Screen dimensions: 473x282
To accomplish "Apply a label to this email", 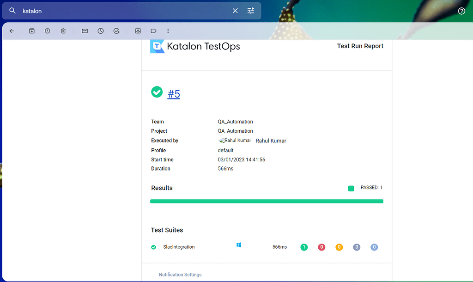I will click(x=153, y=31).
